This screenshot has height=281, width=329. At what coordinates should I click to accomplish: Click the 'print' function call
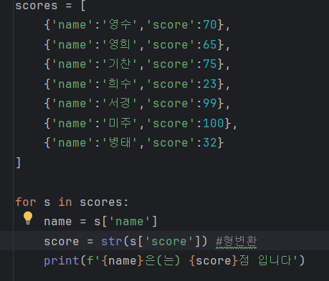[62, 261]
